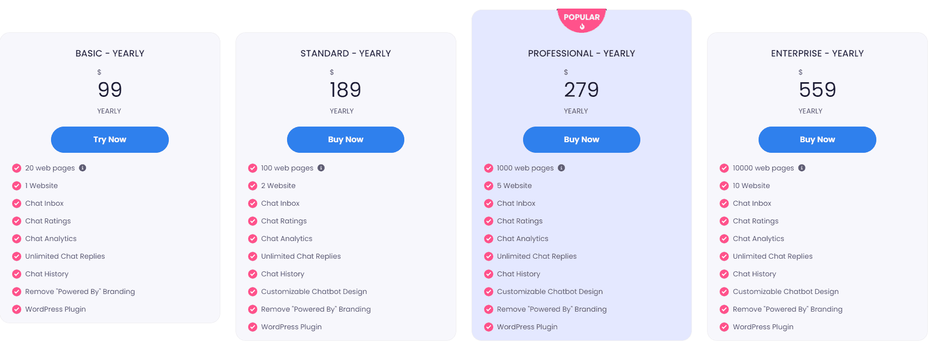
Task: Select the checkmark next to "Chat Inbox" in Basic
Action: [16, 203]
